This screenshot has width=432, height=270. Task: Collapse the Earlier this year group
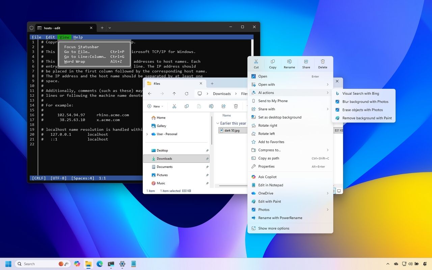point(218,123)
